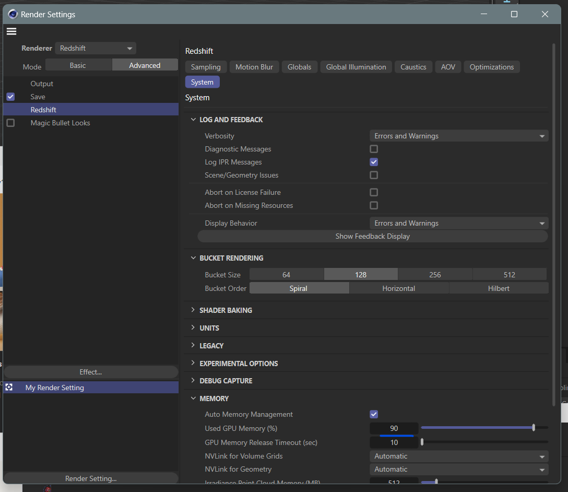Switch Mode to Basic
Image resolution: width=568 pixels, height=492 pixels.
tap(78, 65)
